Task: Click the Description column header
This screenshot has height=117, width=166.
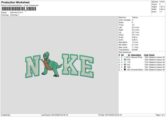Action: click(x=136, y=55)
